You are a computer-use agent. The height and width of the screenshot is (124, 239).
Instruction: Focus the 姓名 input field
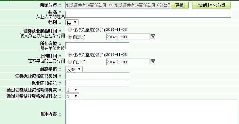148,14
